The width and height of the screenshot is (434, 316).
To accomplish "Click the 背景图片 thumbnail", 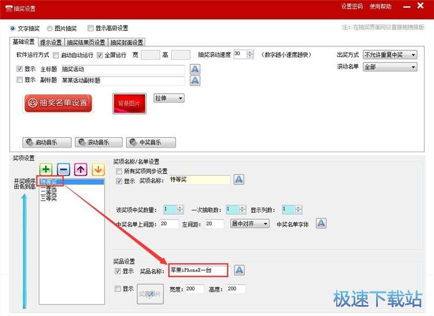I will click(x=129, y=104).
